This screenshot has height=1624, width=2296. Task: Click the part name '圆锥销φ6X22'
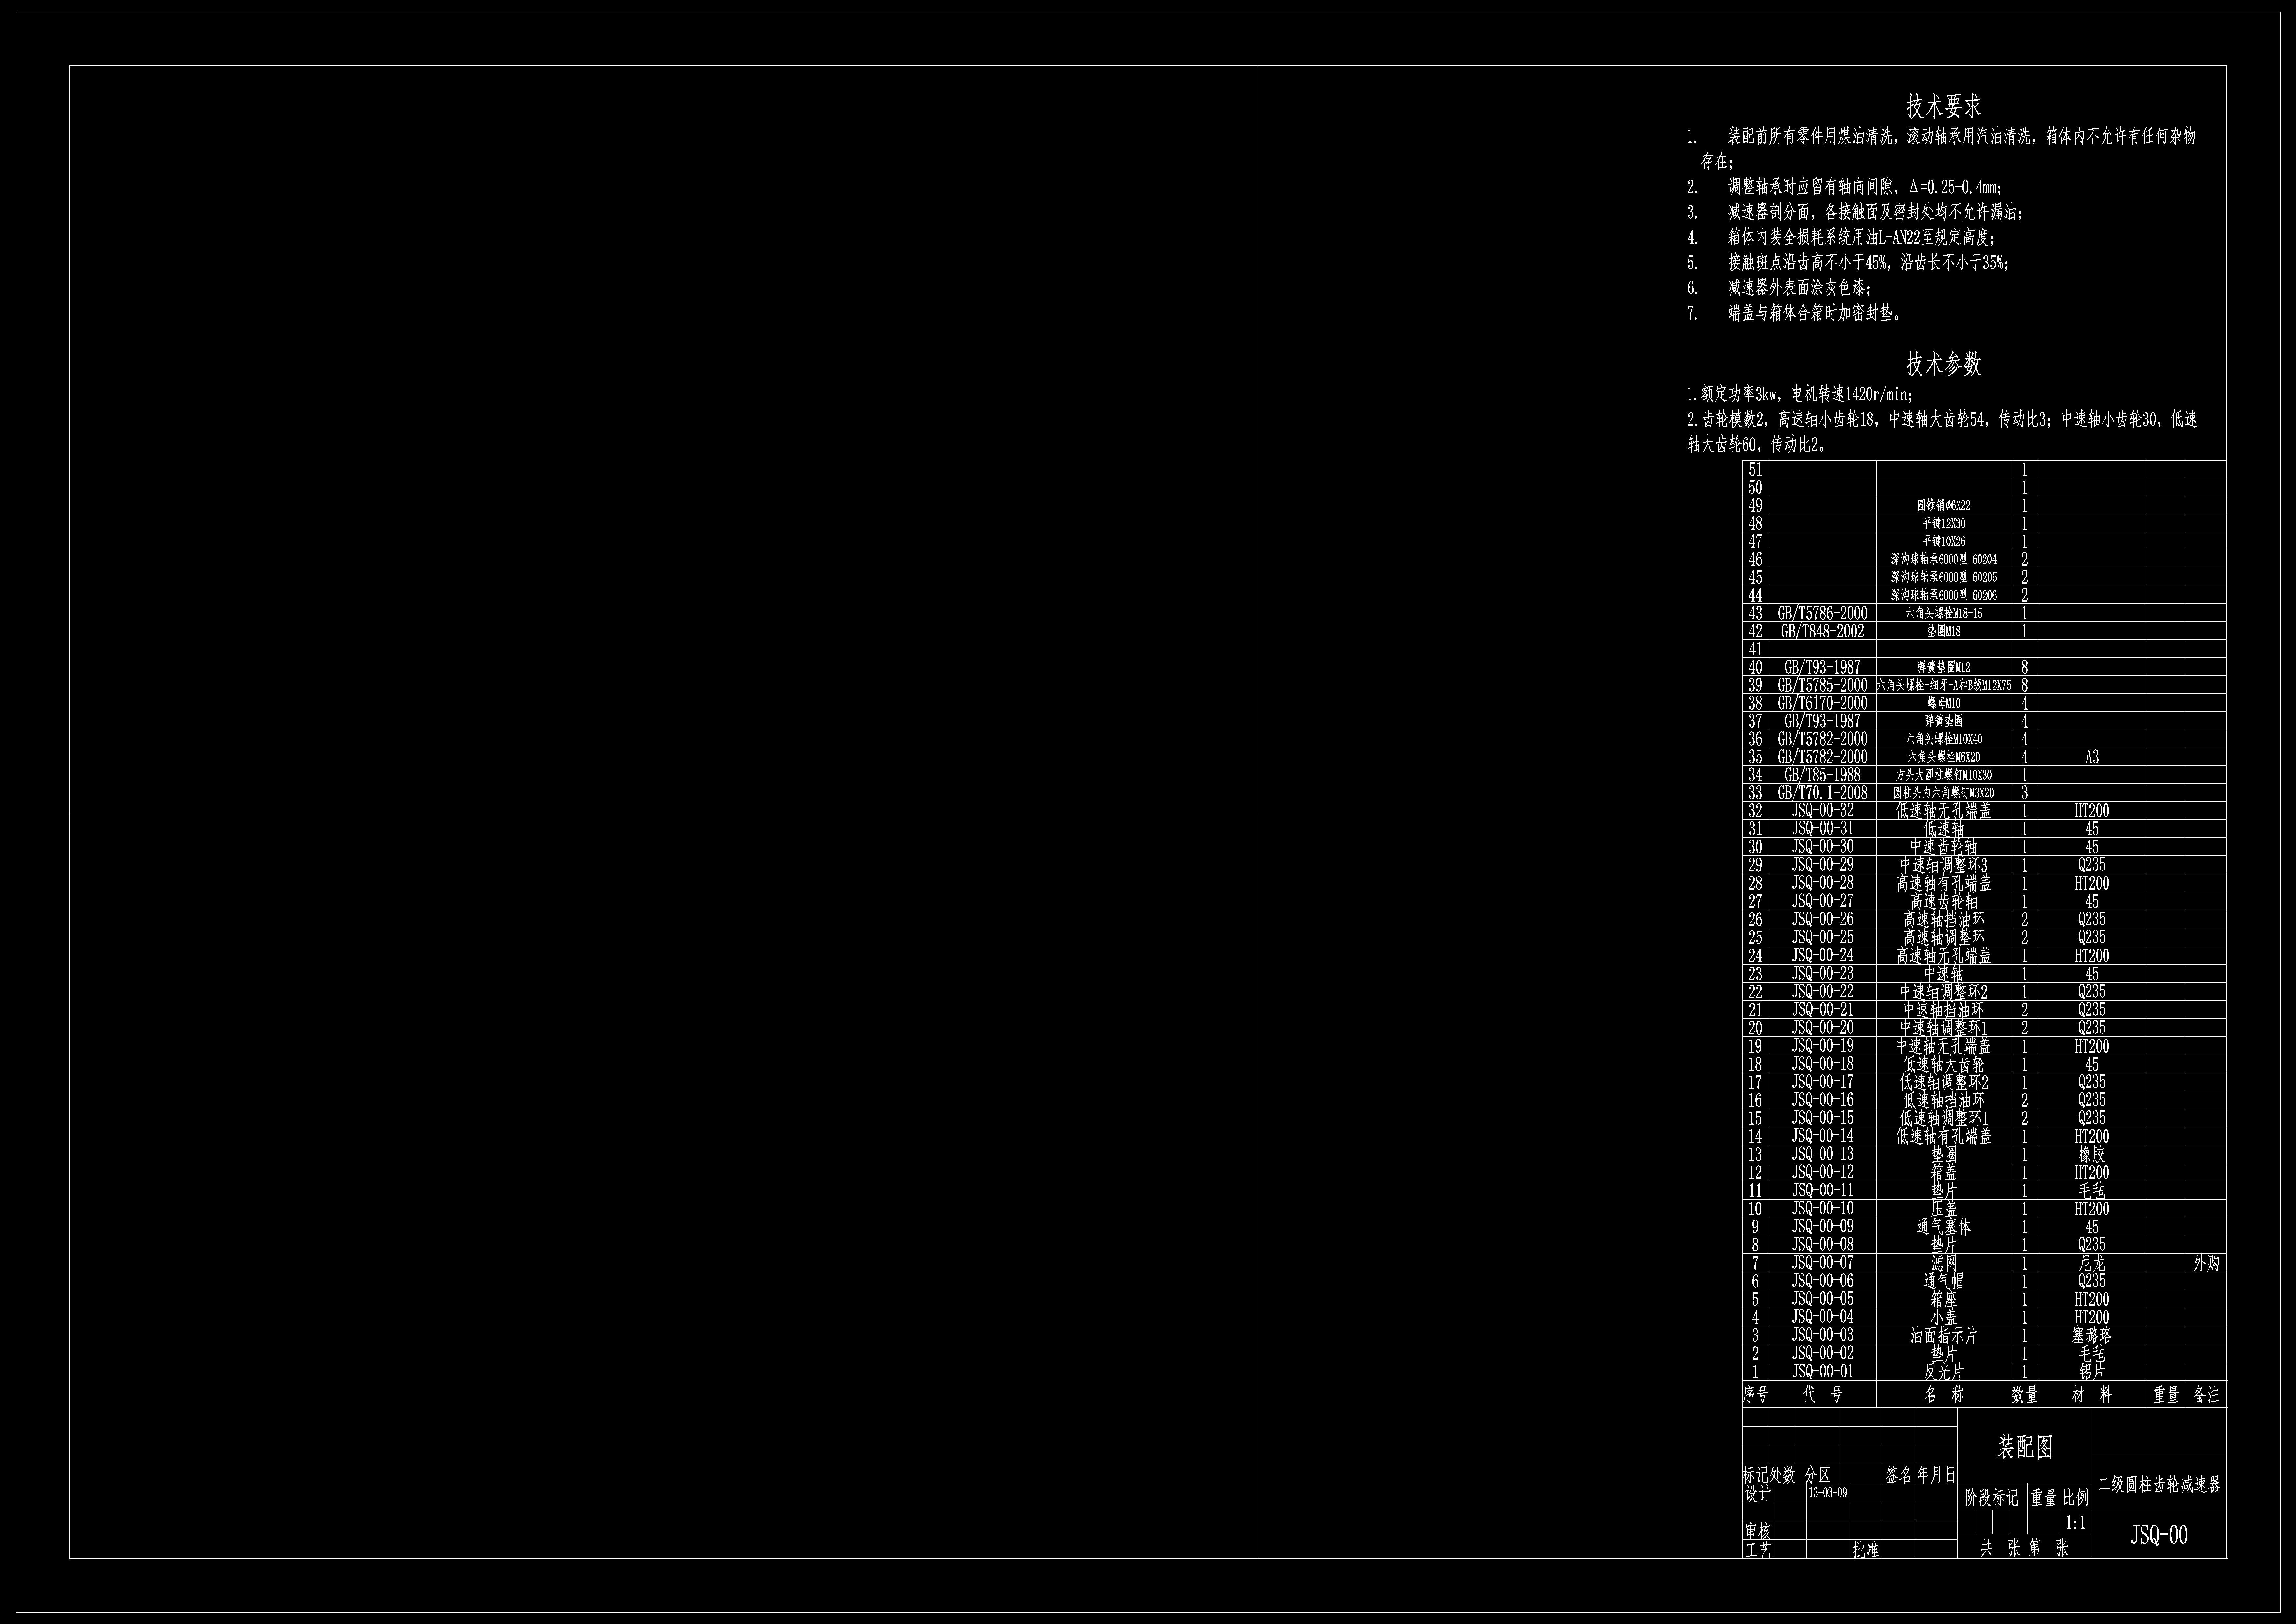[x=1943, y=506]
